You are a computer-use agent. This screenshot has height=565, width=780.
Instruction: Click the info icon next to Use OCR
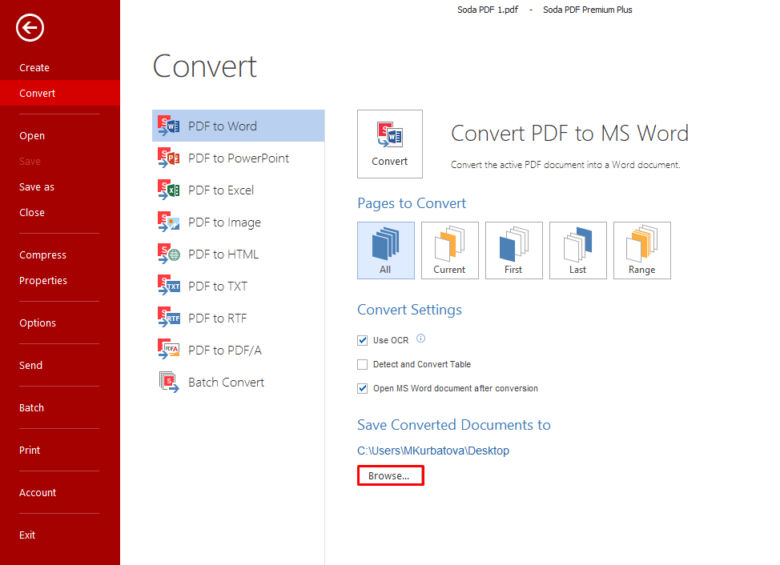(x=421, y=339)
